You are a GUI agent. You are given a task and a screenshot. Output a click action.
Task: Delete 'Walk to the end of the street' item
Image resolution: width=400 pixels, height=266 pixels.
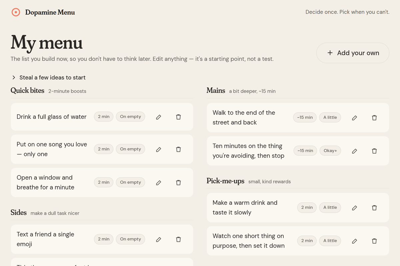(374, 118)
